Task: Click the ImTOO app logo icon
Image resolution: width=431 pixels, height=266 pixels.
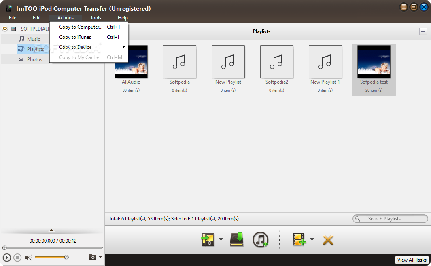Action: (x=9, y=8)
